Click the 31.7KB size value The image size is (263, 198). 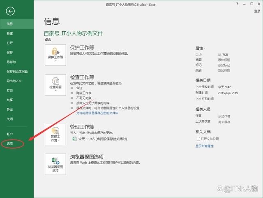click(223, 55)
